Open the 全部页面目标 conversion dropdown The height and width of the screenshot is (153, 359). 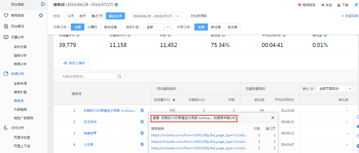[x=350, y=89]
